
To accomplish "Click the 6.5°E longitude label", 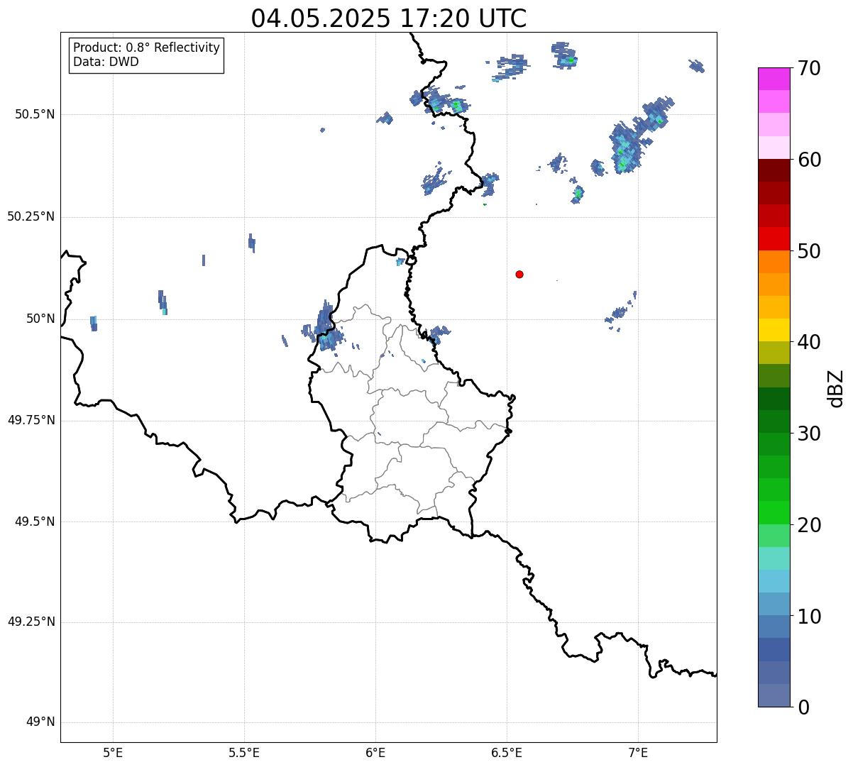I will 507,752.
